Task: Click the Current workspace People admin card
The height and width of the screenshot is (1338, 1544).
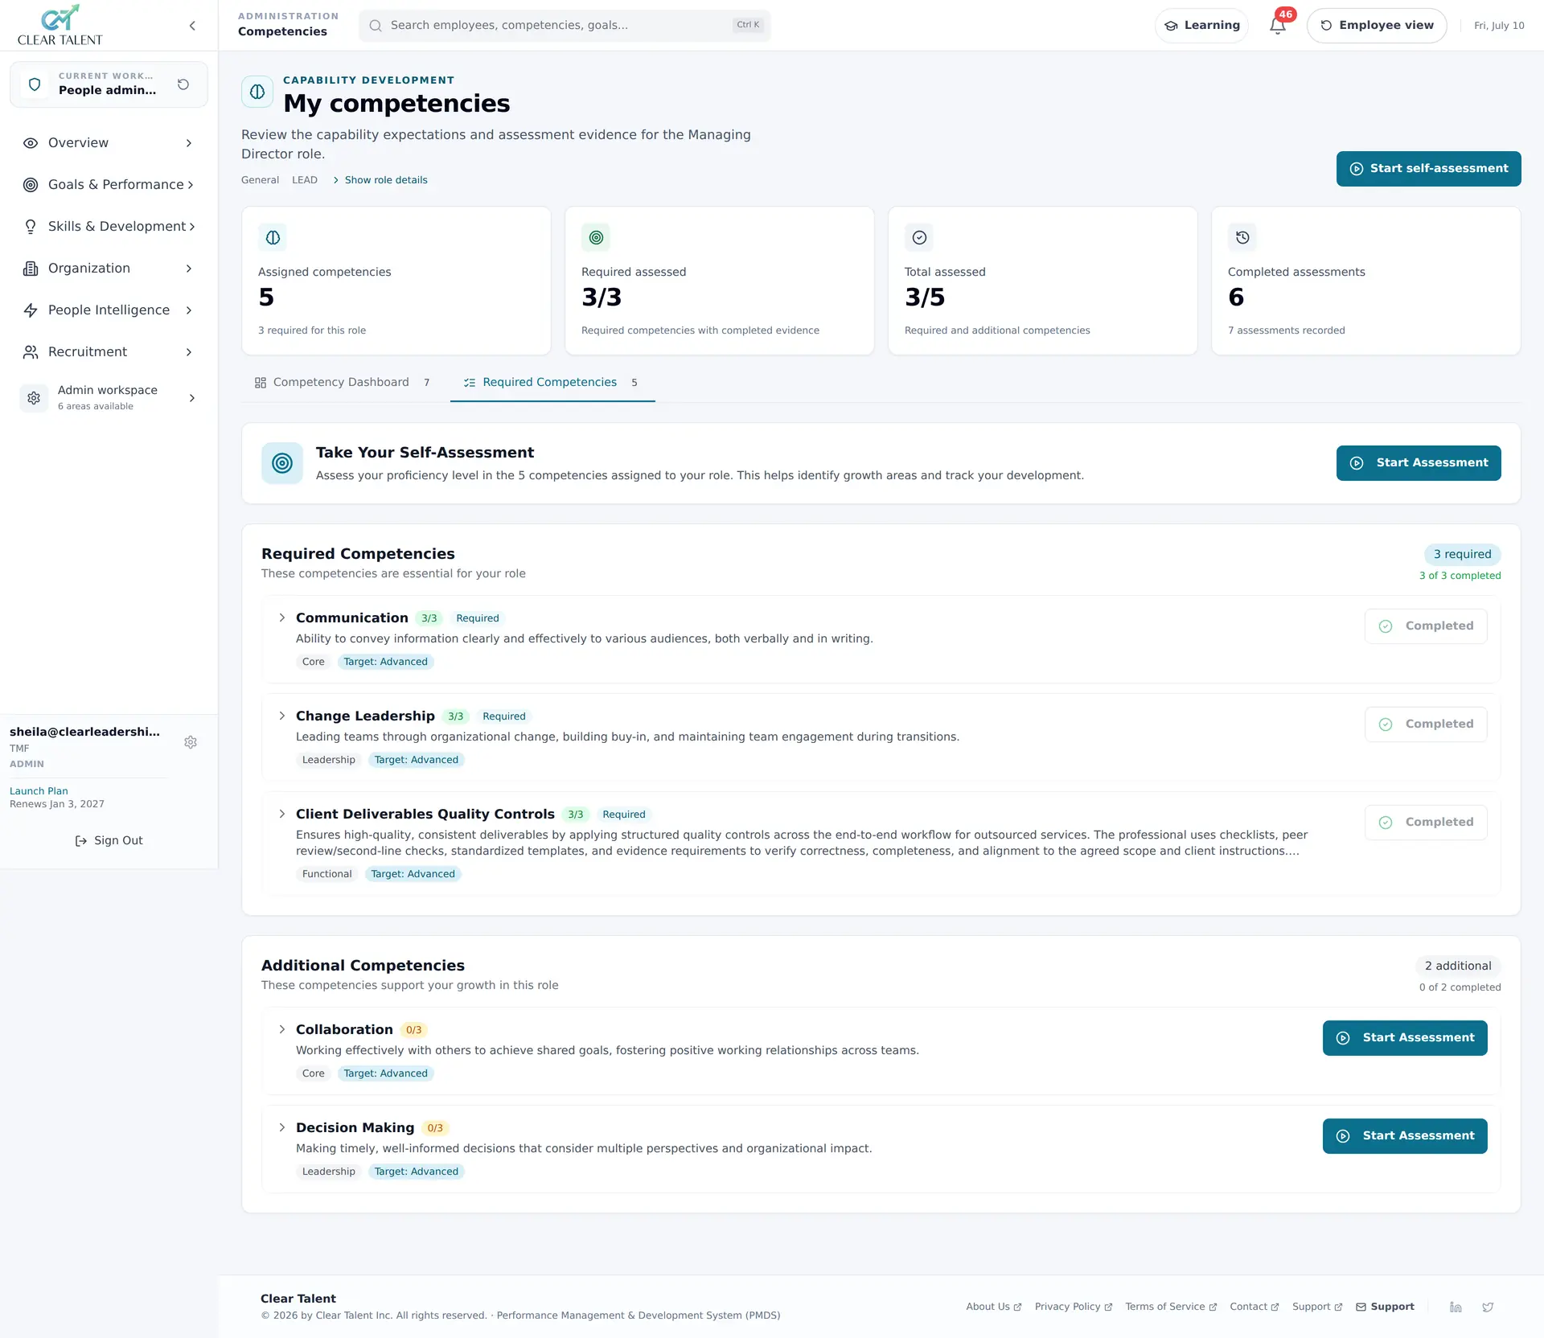Action: (109, 84)
